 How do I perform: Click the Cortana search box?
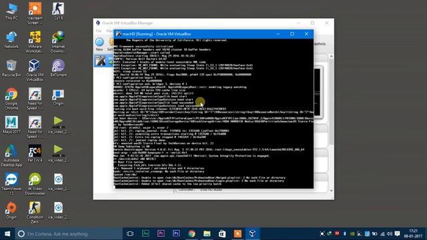69,234
